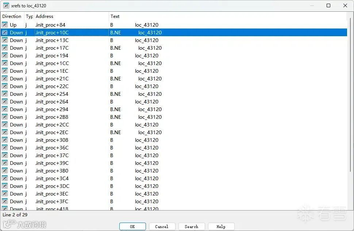Sort by the Typ column header
Image resolution: width=354 pixels, height=231 pixels.
pos(29,16)
